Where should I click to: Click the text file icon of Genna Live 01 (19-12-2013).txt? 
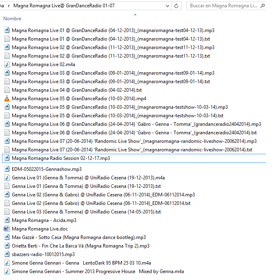tap(7, 186)
